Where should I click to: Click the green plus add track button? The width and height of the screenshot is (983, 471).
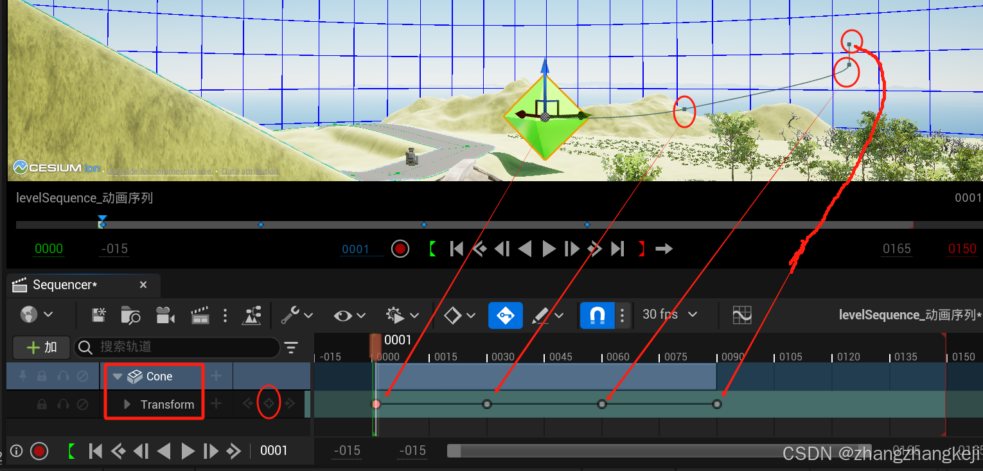[42, 348]
